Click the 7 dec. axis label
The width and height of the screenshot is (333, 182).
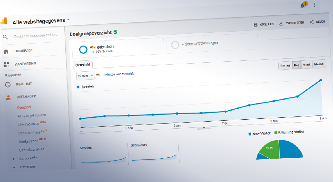tap(225, 123)
